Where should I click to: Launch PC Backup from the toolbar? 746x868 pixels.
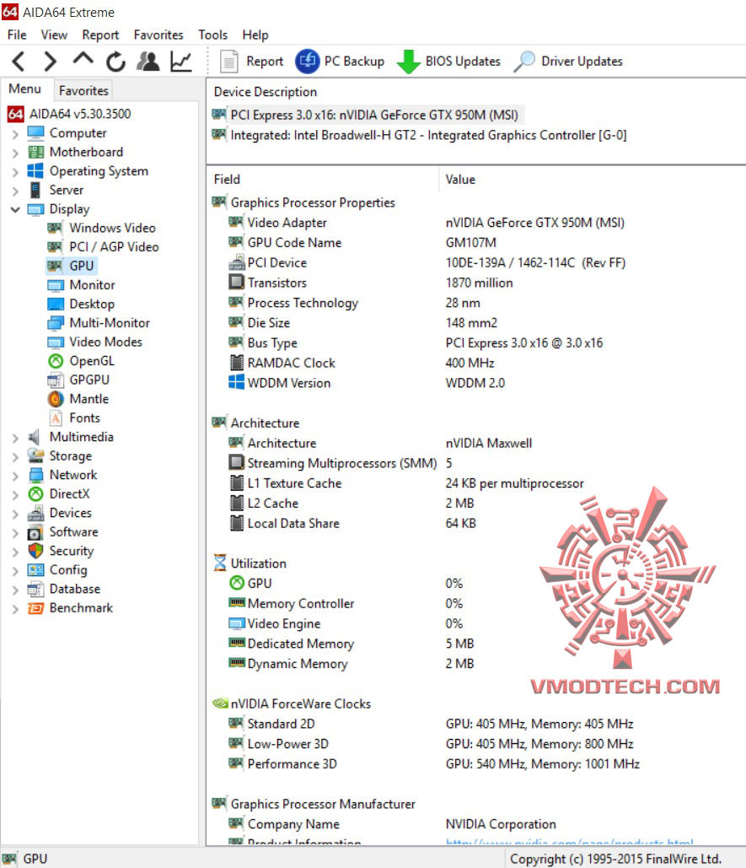(340, 62)
